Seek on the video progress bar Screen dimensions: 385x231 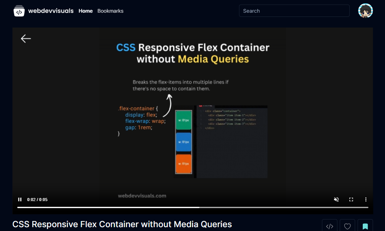tap(193, 208)
